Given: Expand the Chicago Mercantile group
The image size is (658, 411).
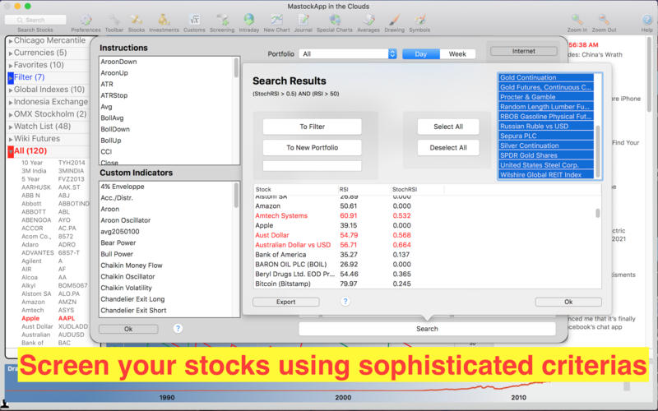Looking at the screenshot, I should click(x=11, y=41).
